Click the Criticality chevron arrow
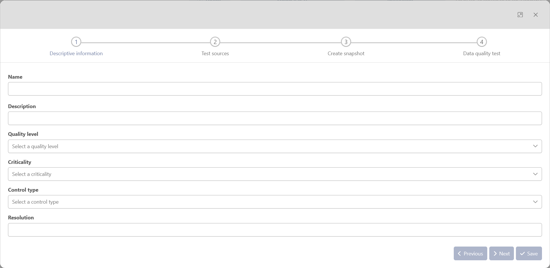This screenshot has width=550, height=268. 535,174
